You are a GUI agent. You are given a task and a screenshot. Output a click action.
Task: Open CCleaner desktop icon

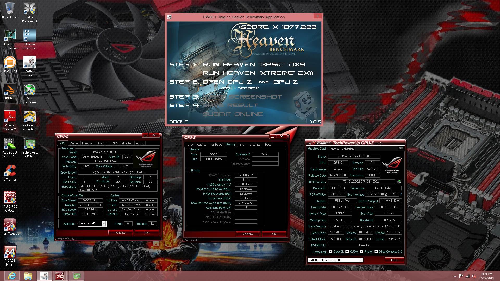point(10,173)
